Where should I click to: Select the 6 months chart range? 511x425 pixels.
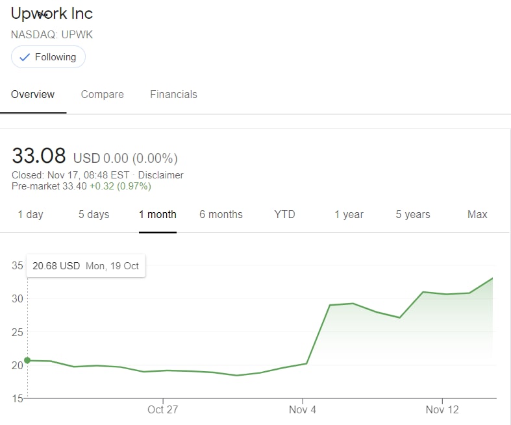221,215
